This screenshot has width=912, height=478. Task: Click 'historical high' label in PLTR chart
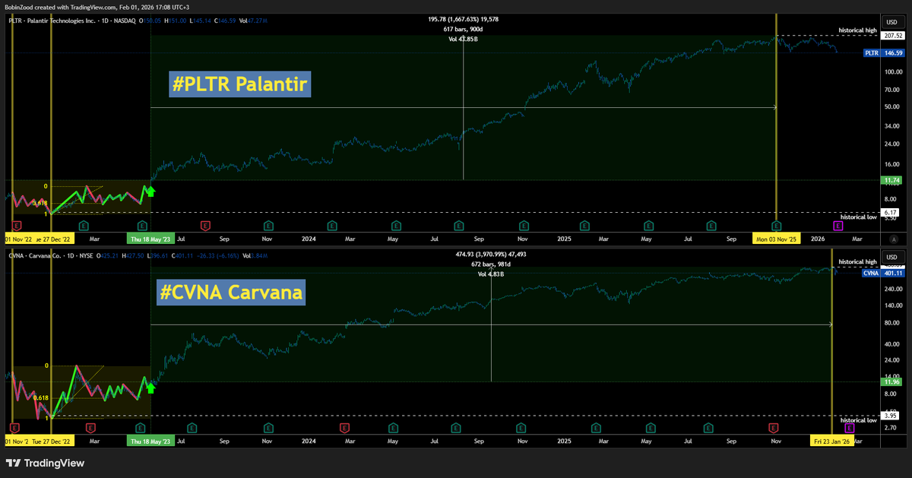pos(858,30)
